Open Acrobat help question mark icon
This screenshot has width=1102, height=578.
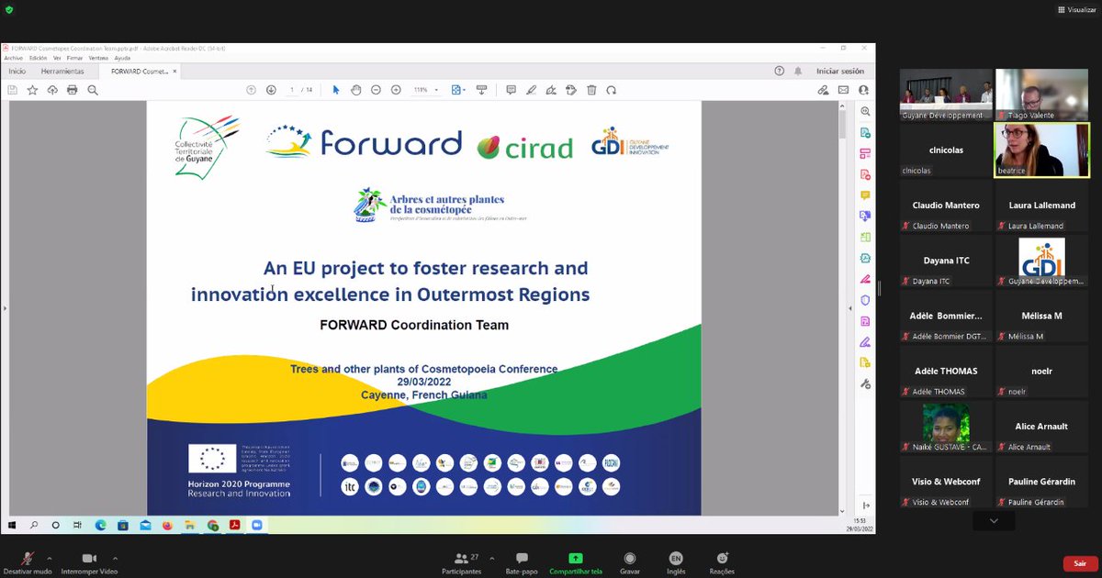pos(780,71)
